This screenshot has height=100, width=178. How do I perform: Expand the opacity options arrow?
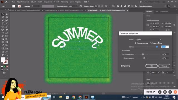click(x=76, y=6)
